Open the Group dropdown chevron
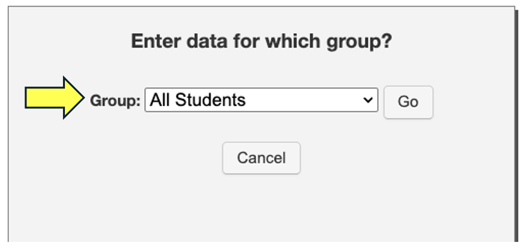Image resolution: width=526 pixels, height=252 pixels. coord(368,100)
